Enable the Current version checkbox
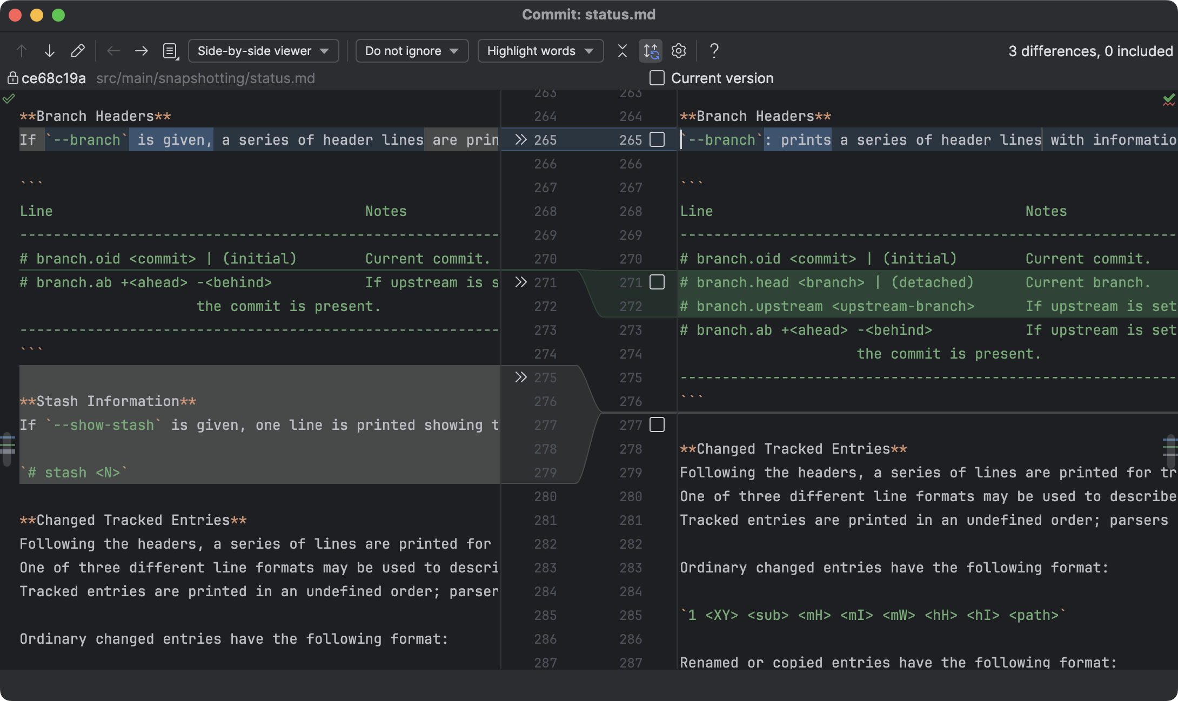The height and width of the screenshot is (701, 1178). click(657, 78)
